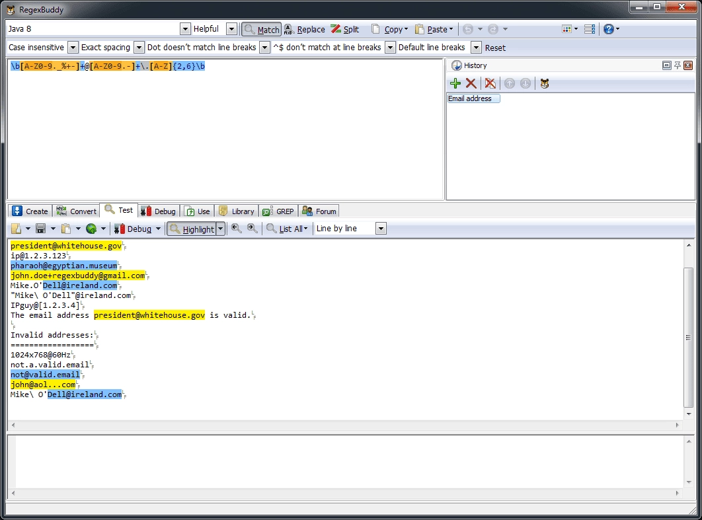Viewport: 702px width, 520px height.
Task: Open the layout grid view icon
Action: click(566, 29)
